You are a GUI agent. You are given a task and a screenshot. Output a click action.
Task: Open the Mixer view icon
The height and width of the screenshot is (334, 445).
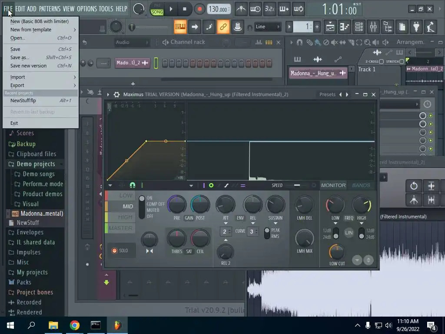point(373,27)
